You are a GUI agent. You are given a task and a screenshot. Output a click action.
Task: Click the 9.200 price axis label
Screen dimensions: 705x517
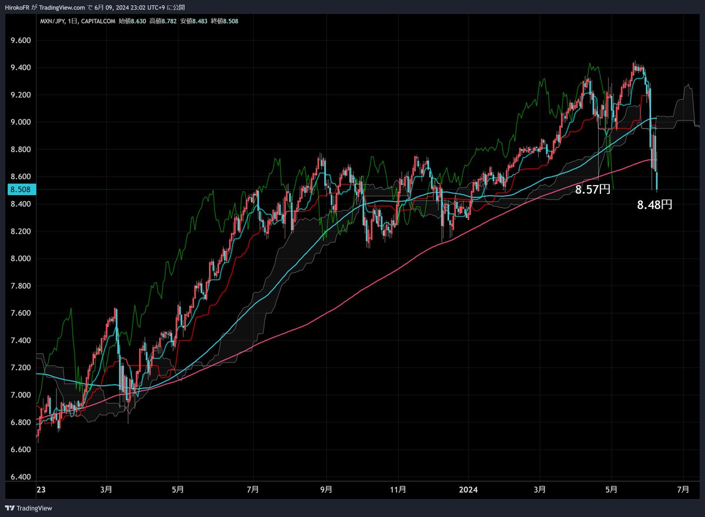coord(20,95)
